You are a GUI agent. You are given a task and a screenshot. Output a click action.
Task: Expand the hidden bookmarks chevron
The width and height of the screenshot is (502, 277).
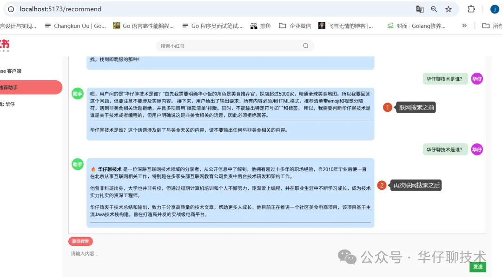(464, 26)
